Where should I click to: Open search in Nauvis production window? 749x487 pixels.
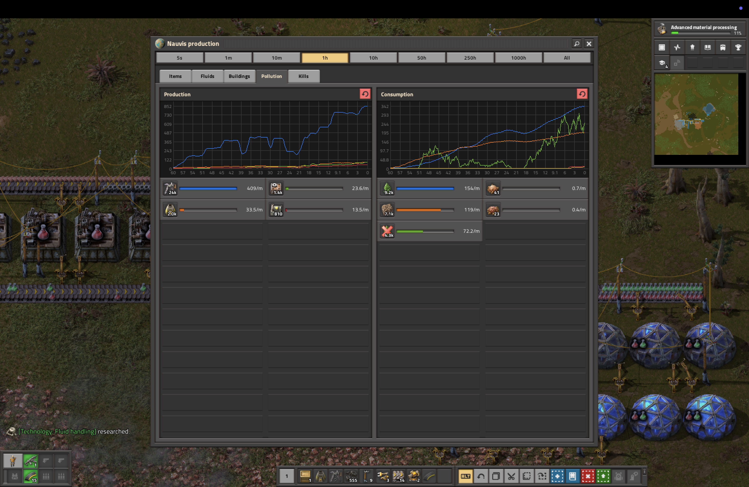click(x=577, y=44)
